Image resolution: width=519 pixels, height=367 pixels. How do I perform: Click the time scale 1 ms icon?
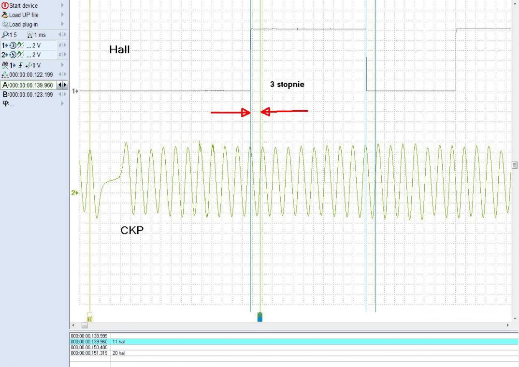point(30,35)
